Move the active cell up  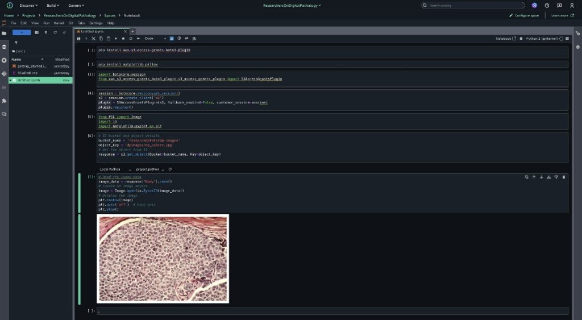(534, 177)
